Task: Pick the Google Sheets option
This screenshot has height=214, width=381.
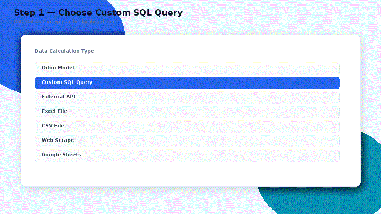Action: coord(187,155)
